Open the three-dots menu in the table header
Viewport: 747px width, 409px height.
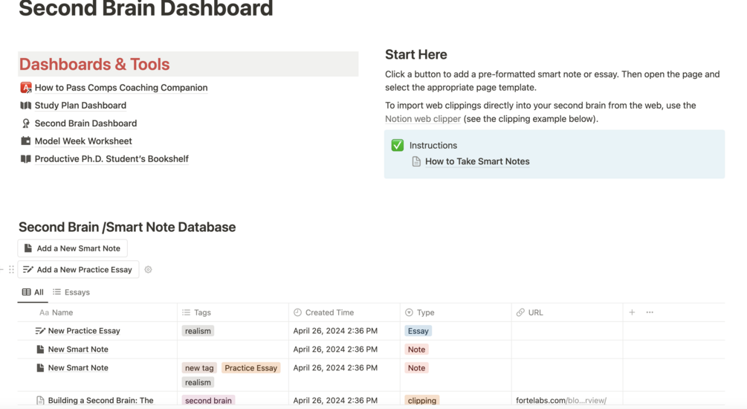pyautogui.click(x=650, y=313)
